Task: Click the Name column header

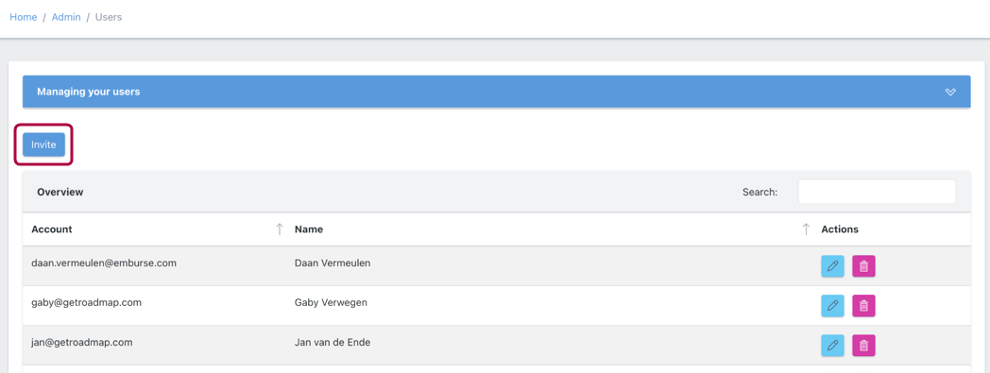Action: coord(309,229)
